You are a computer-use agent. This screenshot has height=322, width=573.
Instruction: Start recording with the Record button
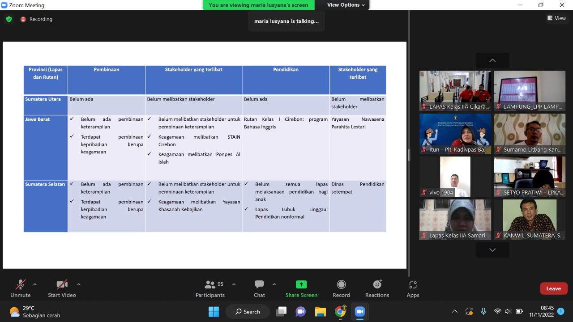click(341, 288)
